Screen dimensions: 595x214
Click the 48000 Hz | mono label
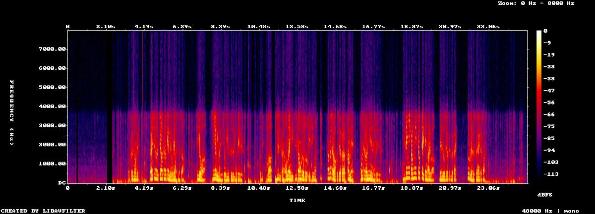tap(550, 211)
